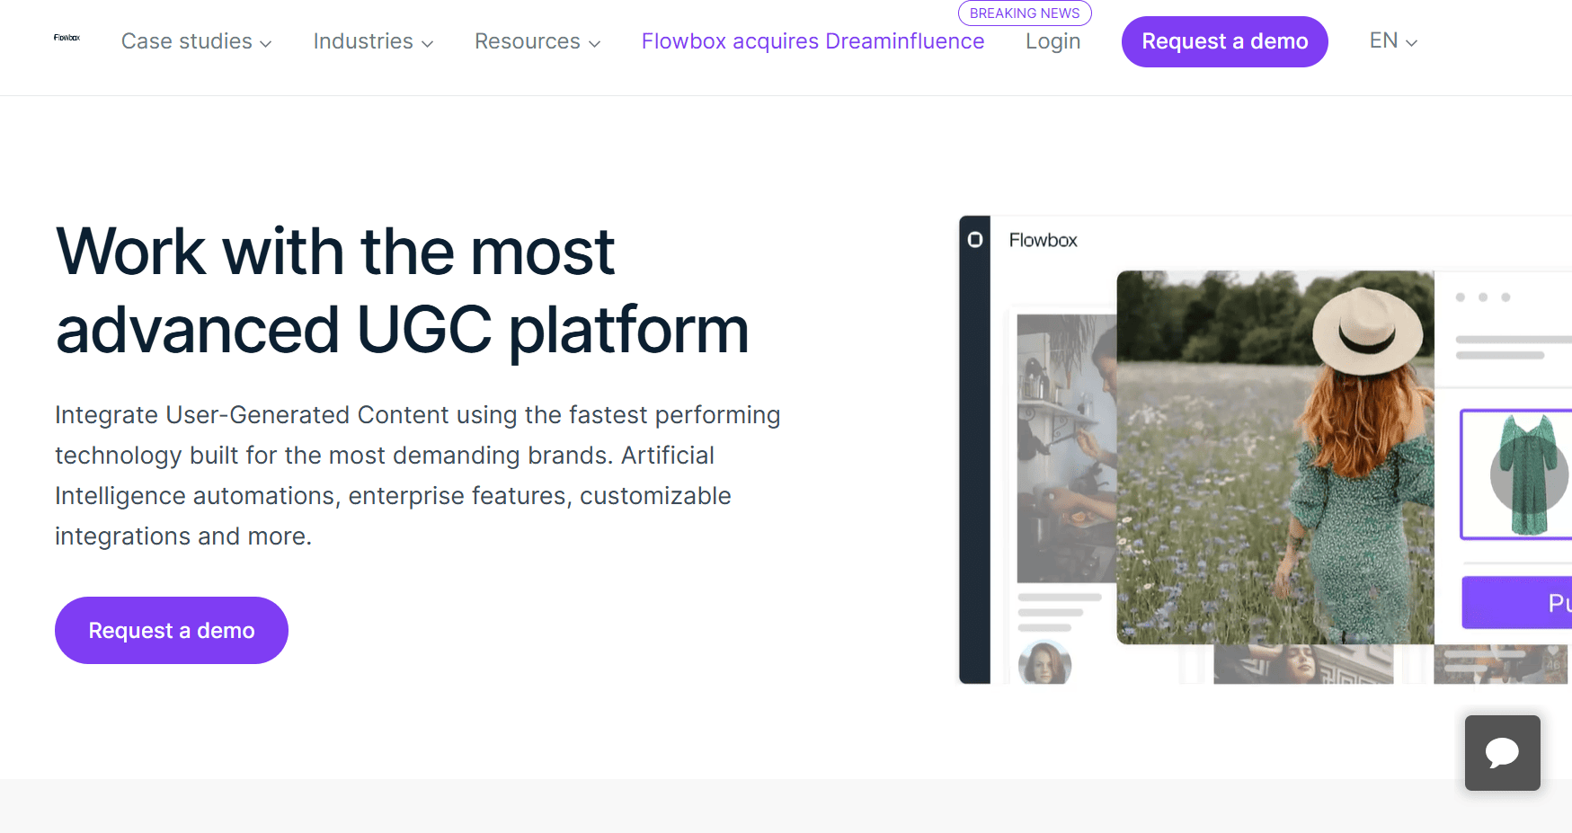Click the Flowbox logo in the header
1572x833 pixels.
pyautogui.click(x=67, y=38)
